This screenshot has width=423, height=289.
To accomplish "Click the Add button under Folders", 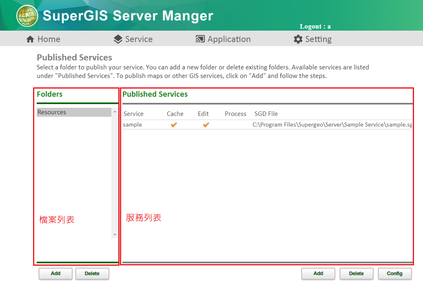I will click(55, 273).
